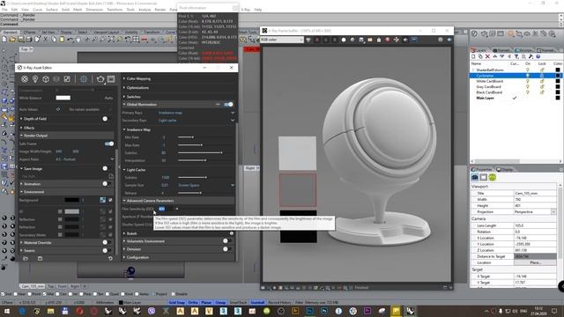Open the Lights tab in V-Ray Asset Editor
The width and height of the screenshot is (564, 317).
[35, 79]
